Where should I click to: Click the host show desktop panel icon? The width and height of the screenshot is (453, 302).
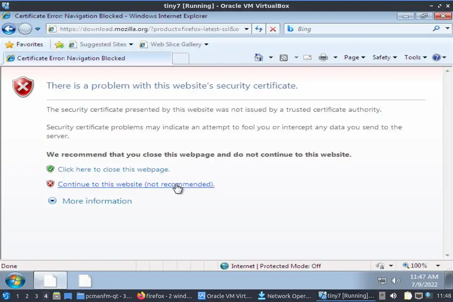pos(68,296)
